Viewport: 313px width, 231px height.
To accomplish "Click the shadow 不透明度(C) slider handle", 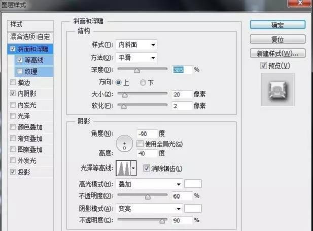I will coord(162,221).
